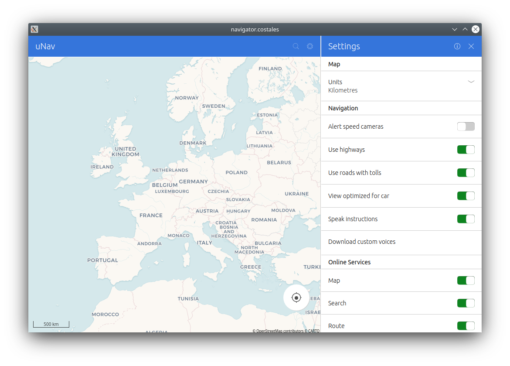The height and width of the screenshot is (366, 510).
Task: Click UKRAINE label on the map
Action: [297, 194]
